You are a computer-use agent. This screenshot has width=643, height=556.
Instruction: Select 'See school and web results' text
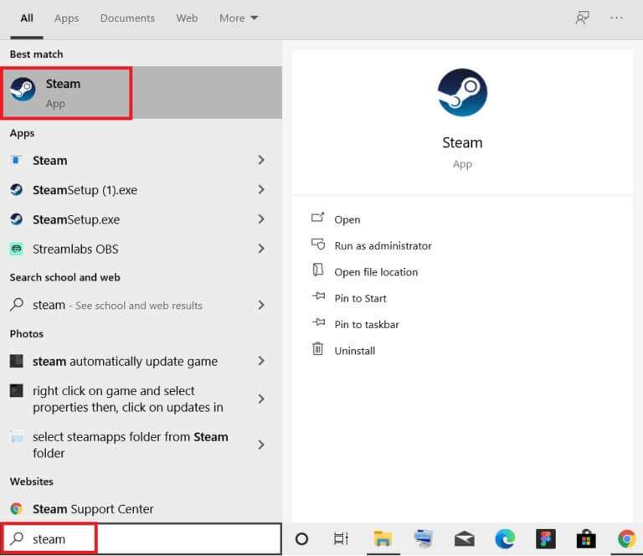pos(139,306)
